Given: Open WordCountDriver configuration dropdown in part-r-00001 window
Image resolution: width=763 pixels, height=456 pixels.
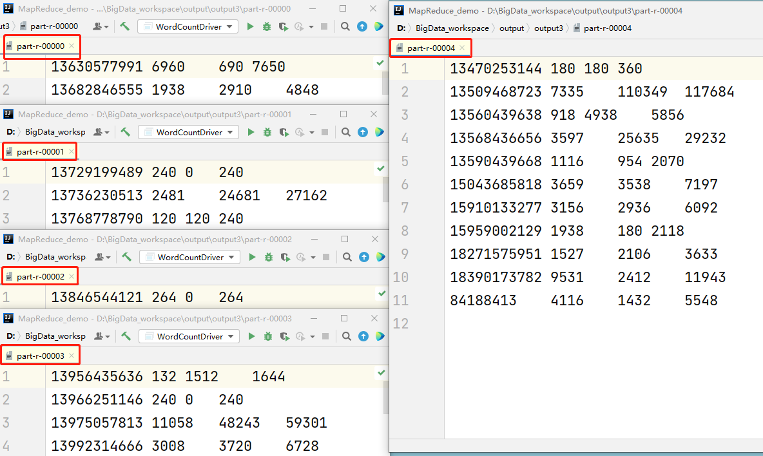Looking at the screenshot, I should 188,132.
